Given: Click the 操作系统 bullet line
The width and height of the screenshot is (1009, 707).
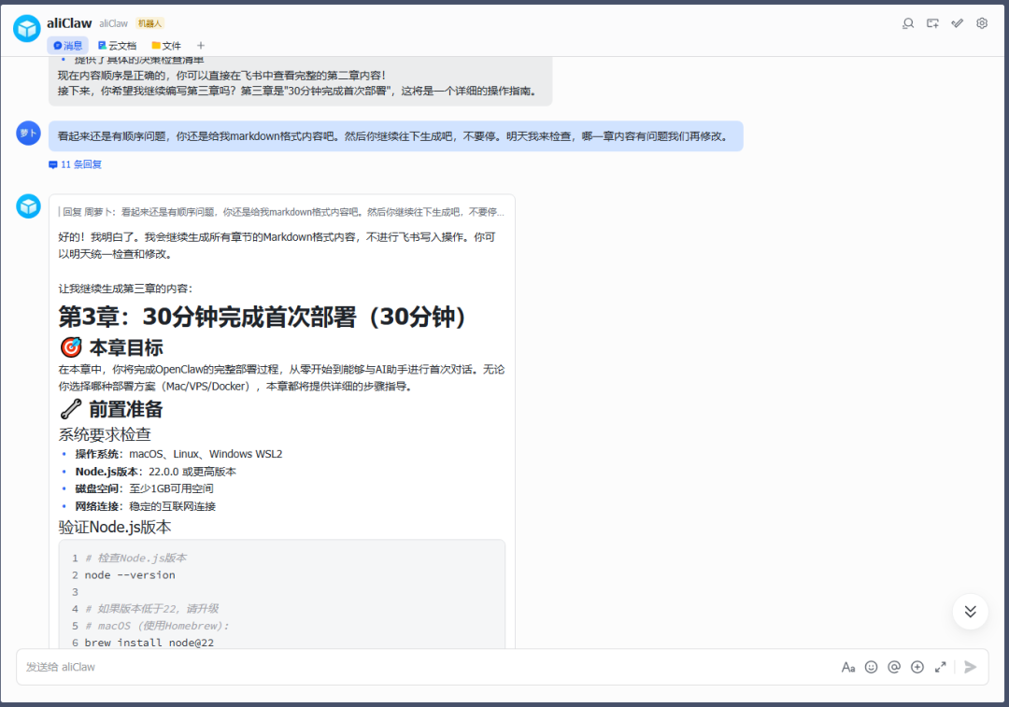Looking at the screenshot, I should [178, 454].
